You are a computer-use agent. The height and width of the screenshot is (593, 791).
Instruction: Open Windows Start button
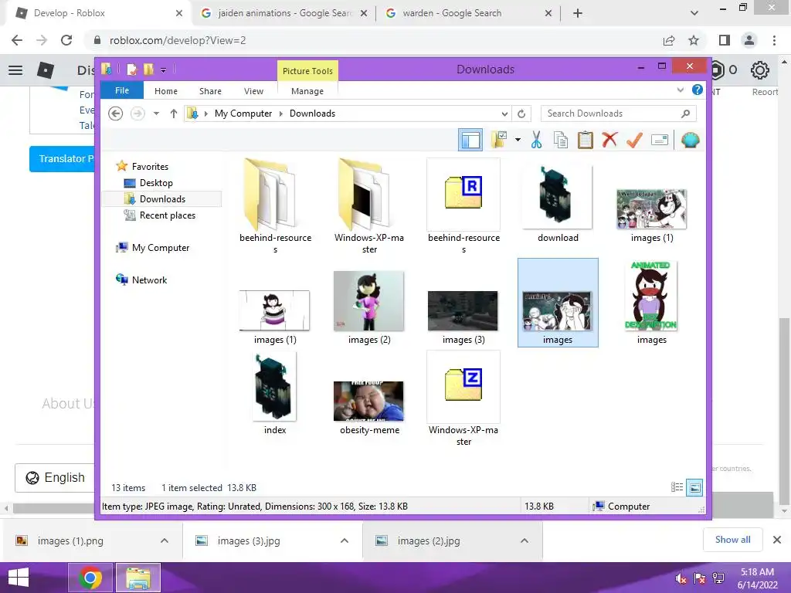(x=19, y=578)
